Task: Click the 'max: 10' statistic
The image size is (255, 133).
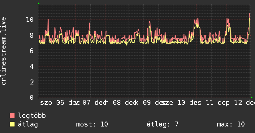Action: click(x=231, y=124)
